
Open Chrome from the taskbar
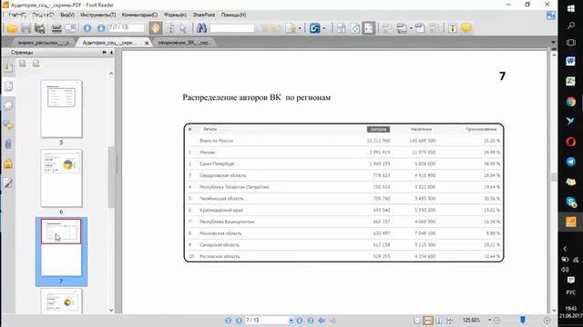click(x=571, y=102)
